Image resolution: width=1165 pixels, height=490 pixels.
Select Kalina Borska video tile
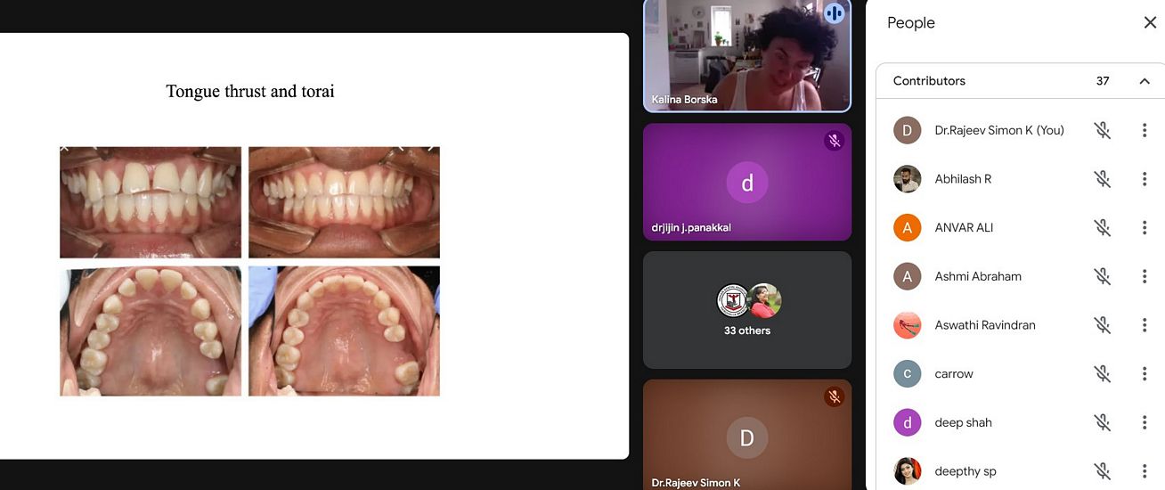click(x=747, y=55)
